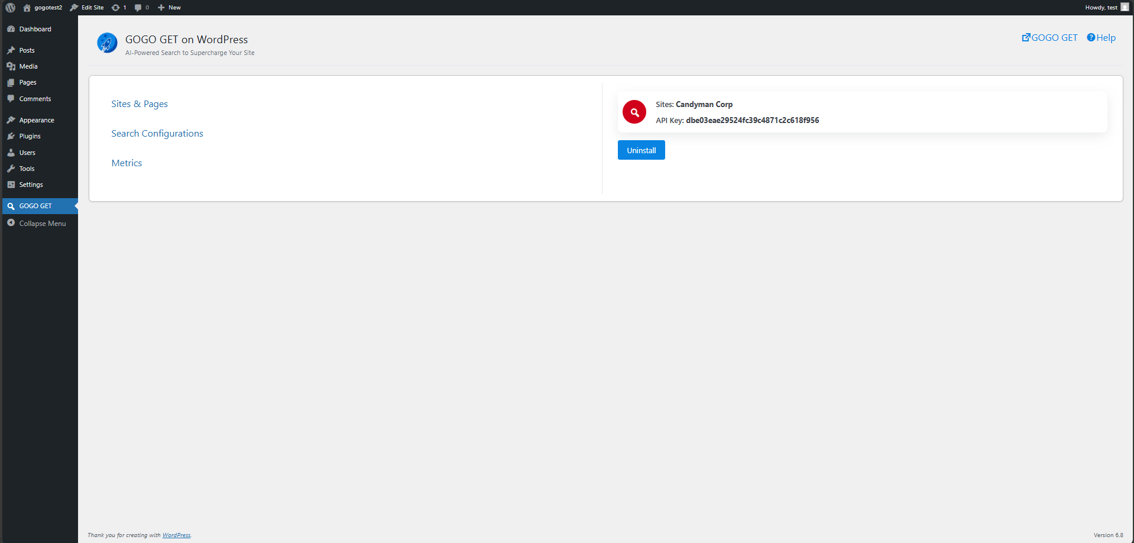
Task: Click the Collapse Menu arrow circle icon
Action: click(x=11, y=223)
